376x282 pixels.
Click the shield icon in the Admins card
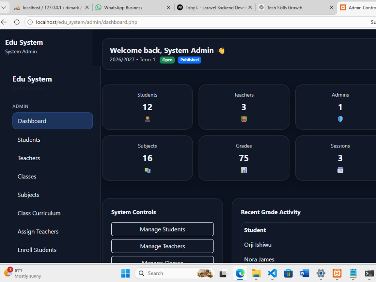point(340,119)
